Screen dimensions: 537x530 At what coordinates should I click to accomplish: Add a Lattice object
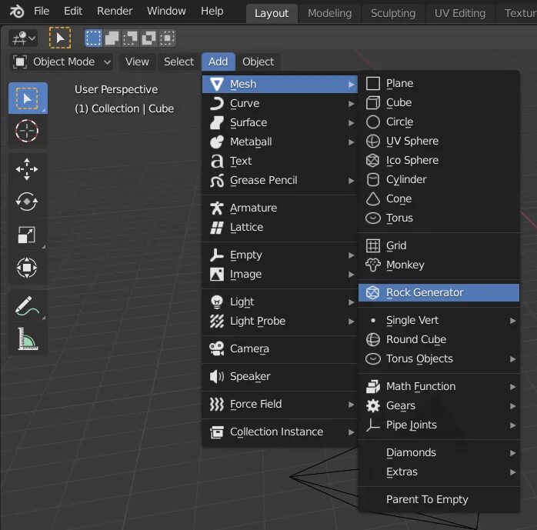[x=280, y=227]
